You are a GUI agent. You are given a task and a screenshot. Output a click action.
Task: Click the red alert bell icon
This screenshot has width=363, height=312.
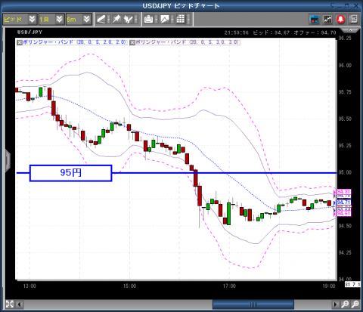[340, 19]
